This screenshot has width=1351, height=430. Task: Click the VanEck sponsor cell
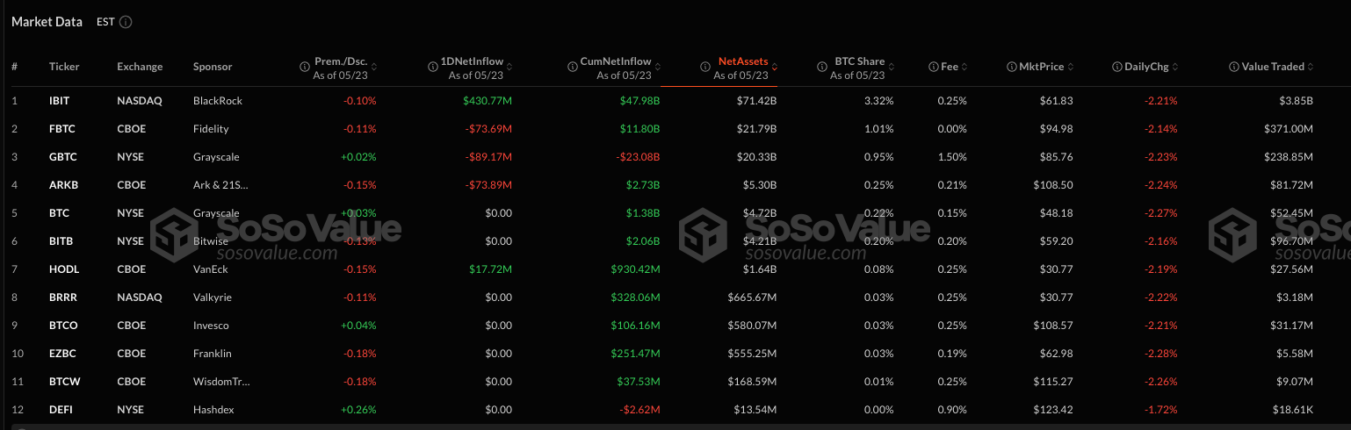(x=211, y=269)
